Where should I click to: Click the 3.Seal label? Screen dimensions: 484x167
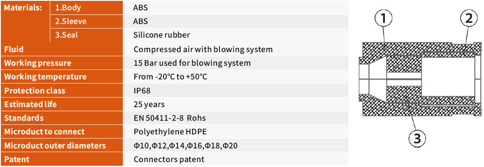click(66, 35)
